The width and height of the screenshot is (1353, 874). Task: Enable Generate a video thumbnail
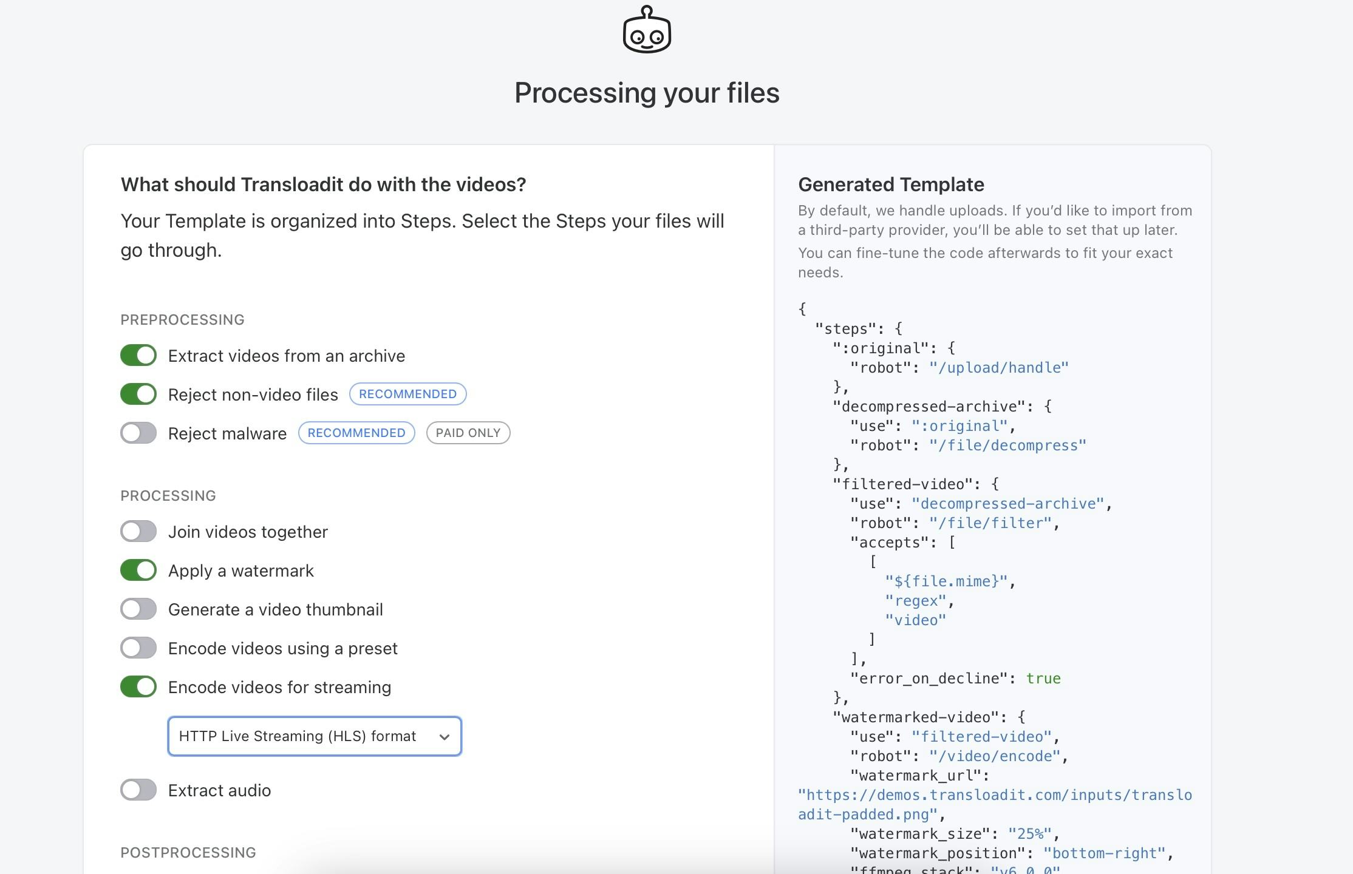(x=138, y=609)
